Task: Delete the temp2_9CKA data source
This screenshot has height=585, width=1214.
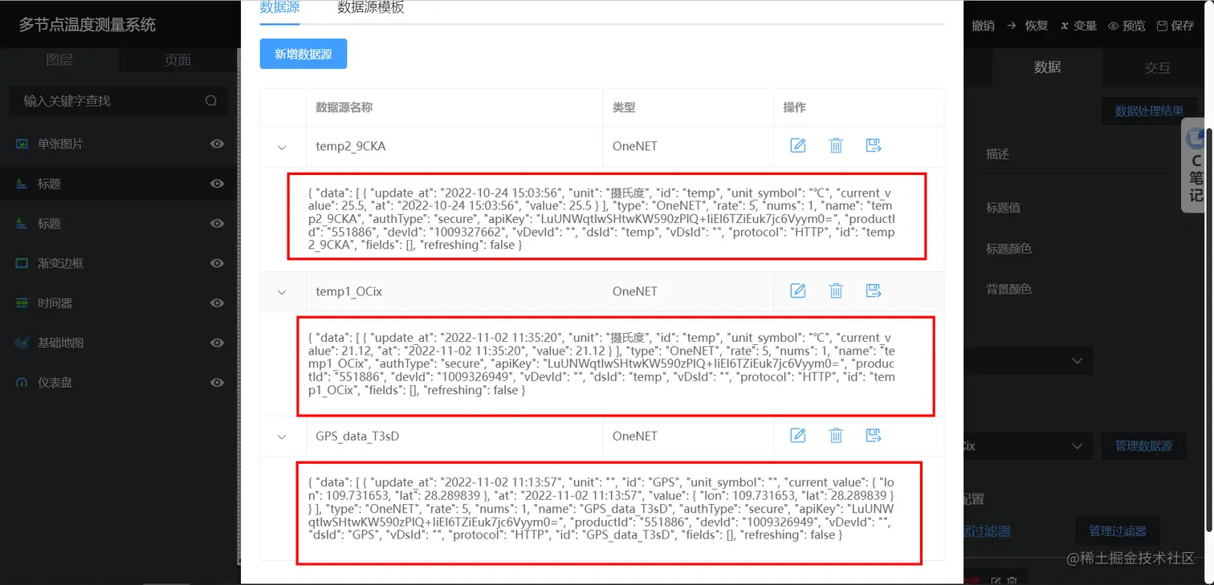Action: (x=836, y=145)
